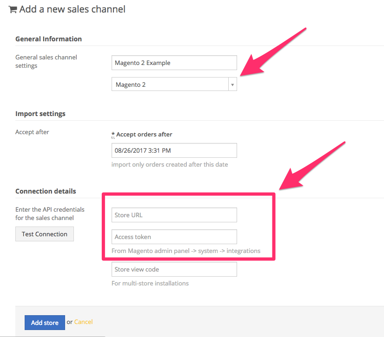
Task: Click the Accept orders after label
Action: click(x=144, y=135)
